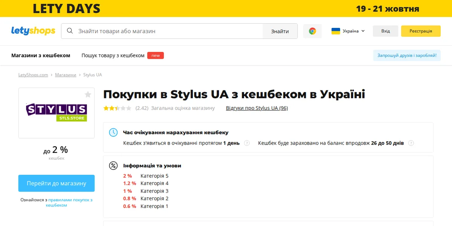
Task: Click Загальна оцінка магазину text
Action: click(183, 108)
